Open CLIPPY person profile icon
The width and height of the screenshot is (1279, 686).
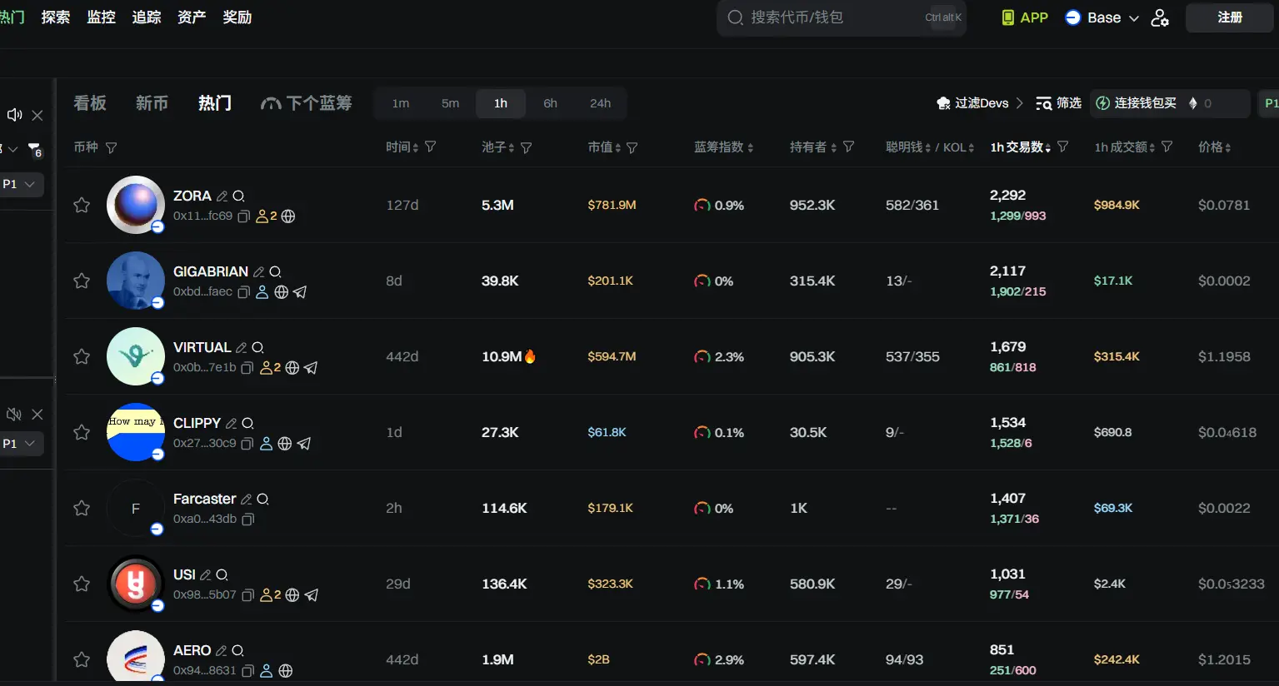coord(267,444)
